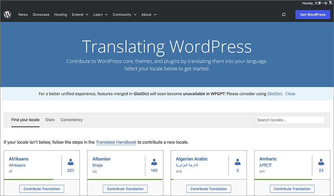
Task: Click the Shqip native name link
Action: pos(97,165)
